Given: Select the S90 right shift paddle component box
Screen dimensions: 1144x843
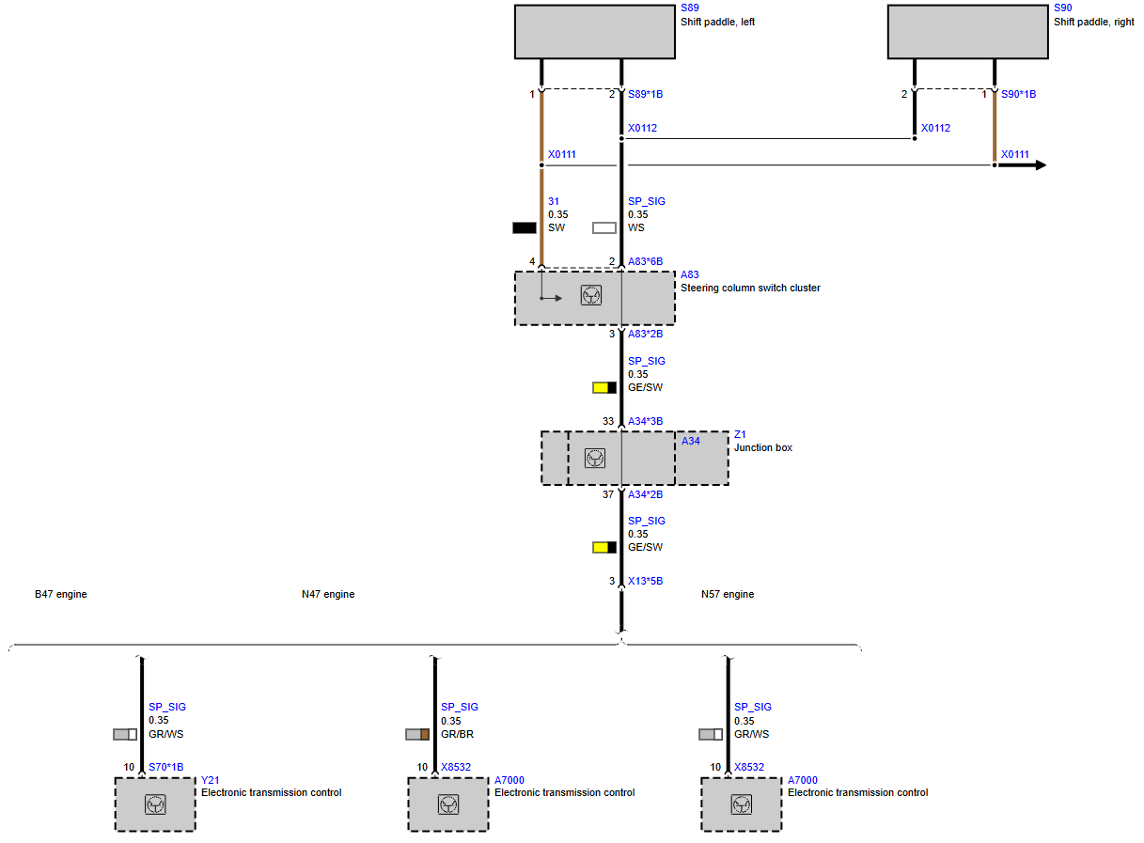Looking at the screenshot, I should pyautogui.click(x=968, y=33).
